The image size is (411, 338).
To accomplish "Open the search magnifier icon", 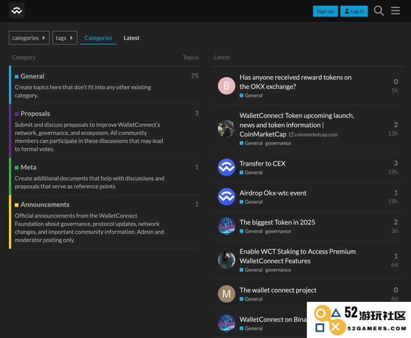I will [379, 11].
